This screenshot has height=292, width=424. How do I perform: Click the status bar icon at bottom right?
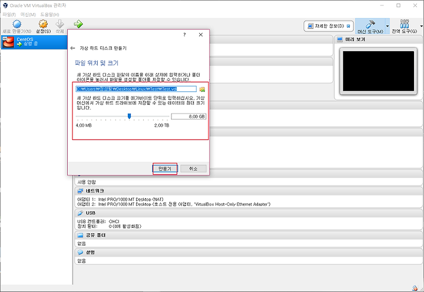pos(415,288)
